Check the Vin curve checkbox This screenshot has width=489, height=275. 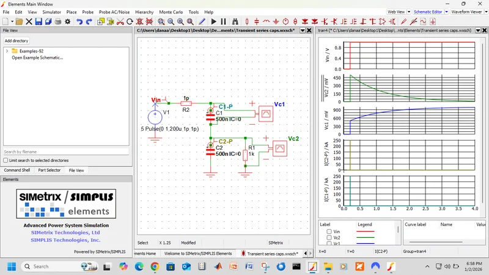tap(329, 232)
